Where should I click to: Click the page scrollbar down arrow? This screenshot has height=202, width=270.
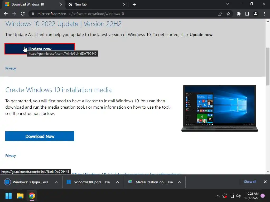pos(268,172)
